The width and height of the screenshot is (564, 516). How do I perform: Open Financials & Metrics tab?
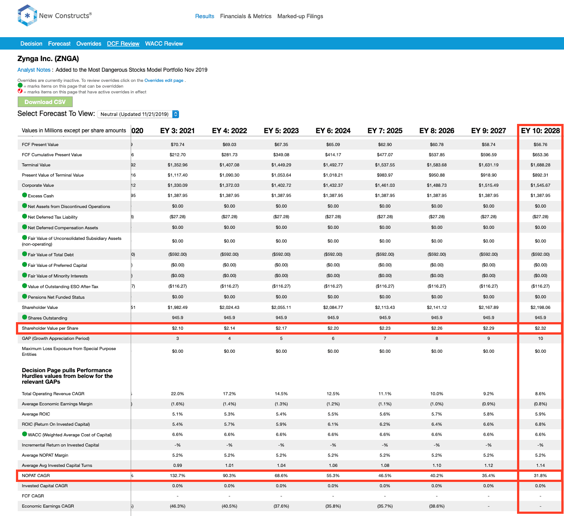(x=246, y=16)
